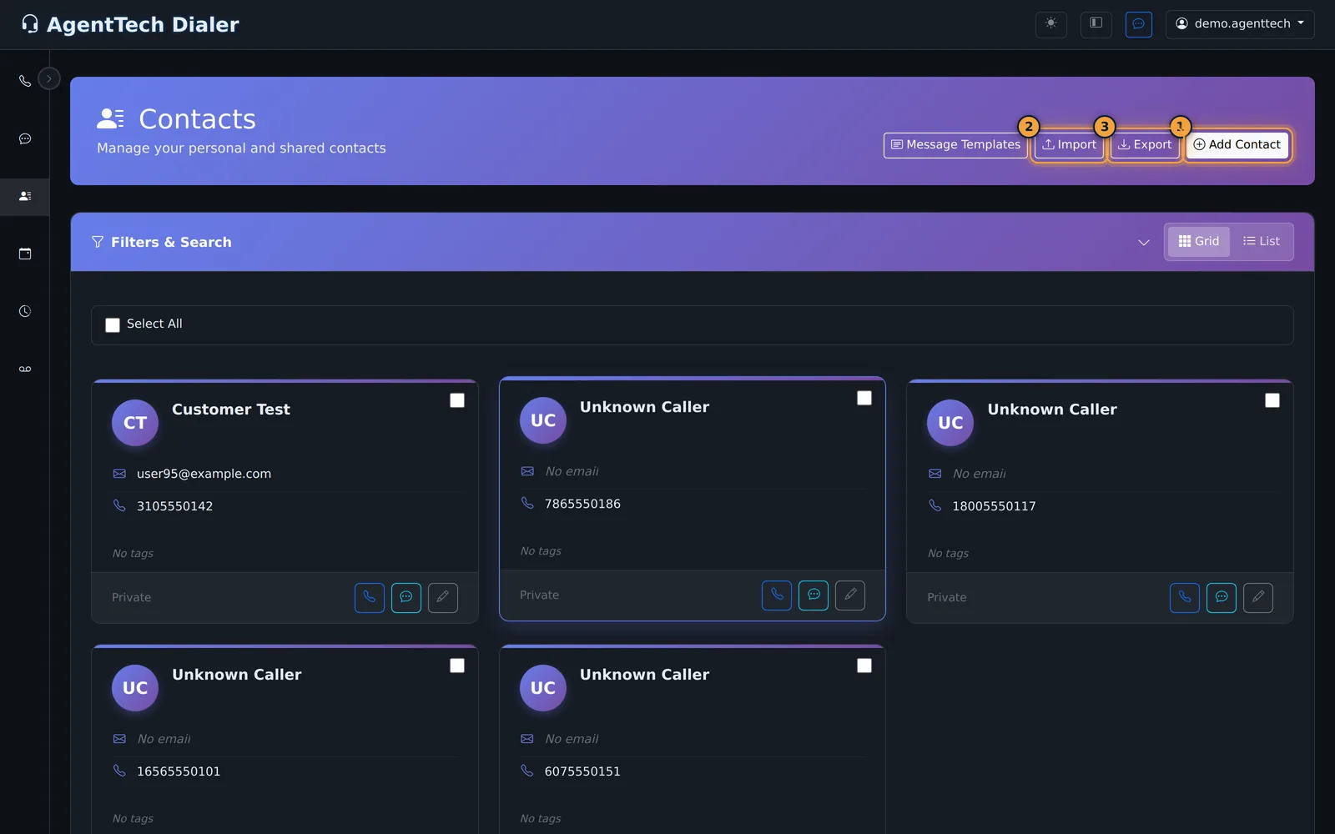Open the messages icon in left sidebar
Screen dimensions: 1335x834
click(x=25, y=138)
